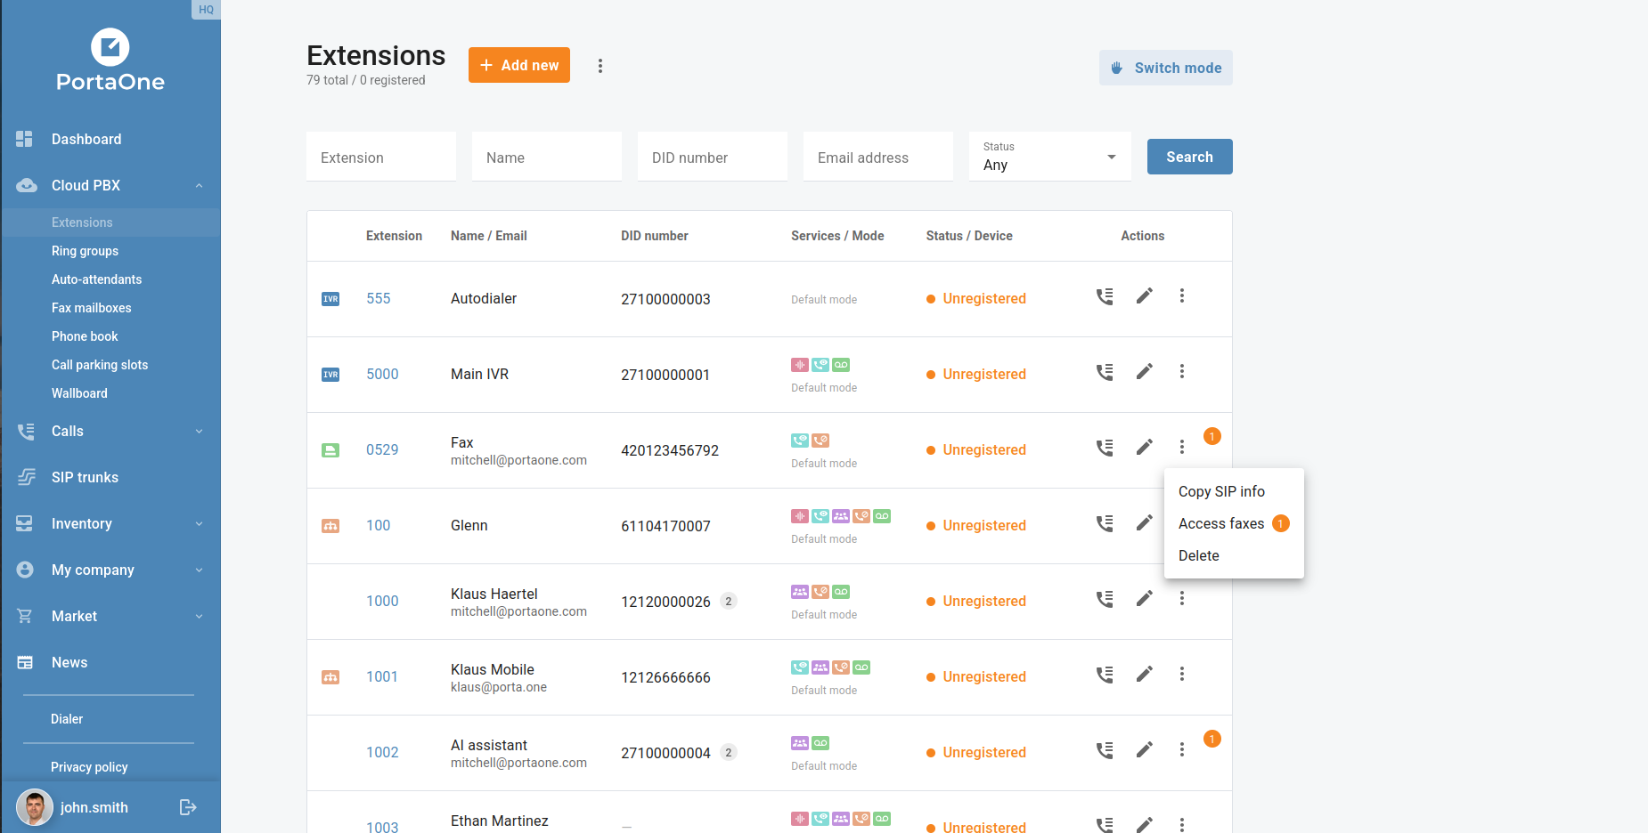Screen dimensions: 1648x833
Task: Click the pencil icon for Klaus Mobile
Action: coord(1145,675)
